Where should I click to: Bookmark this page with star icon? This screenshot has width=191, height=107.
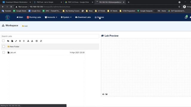tap(179, 7)
